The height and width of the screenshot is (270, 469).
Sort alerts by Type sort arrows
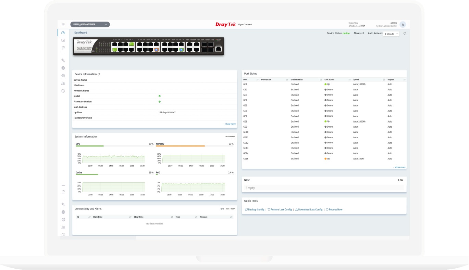(x=196, y=217)
